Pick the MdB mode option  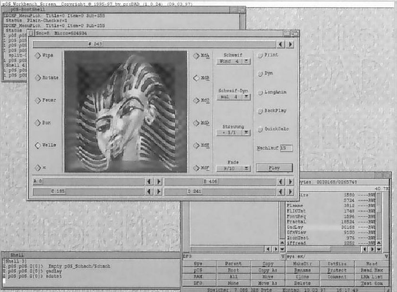point(201,78)
